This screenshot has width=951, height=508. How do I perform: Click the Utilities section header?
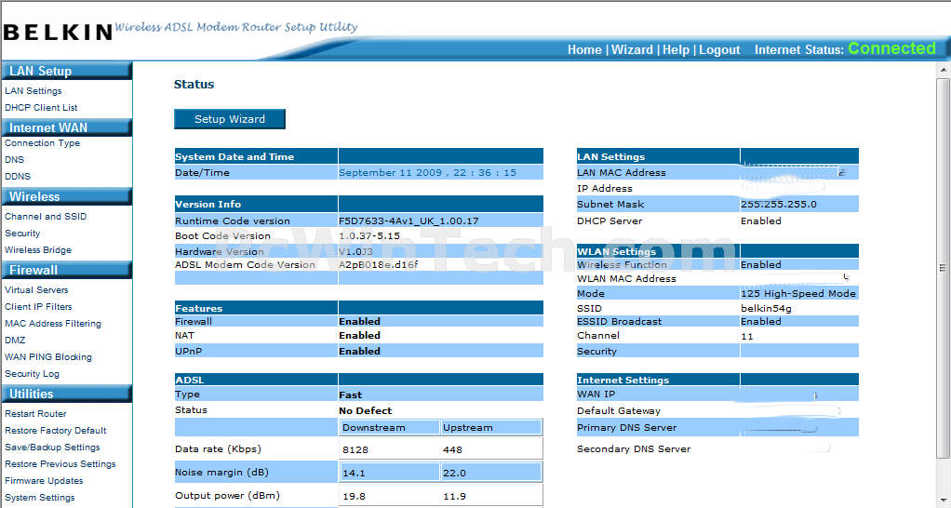tap(67, 394)
